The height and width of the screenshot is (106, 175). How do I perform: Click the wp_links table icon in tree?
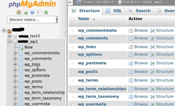[x=21, y=64]
